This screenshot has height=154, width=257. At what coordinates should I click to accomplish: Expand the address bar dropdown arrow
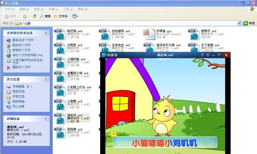tap(239, 23)
